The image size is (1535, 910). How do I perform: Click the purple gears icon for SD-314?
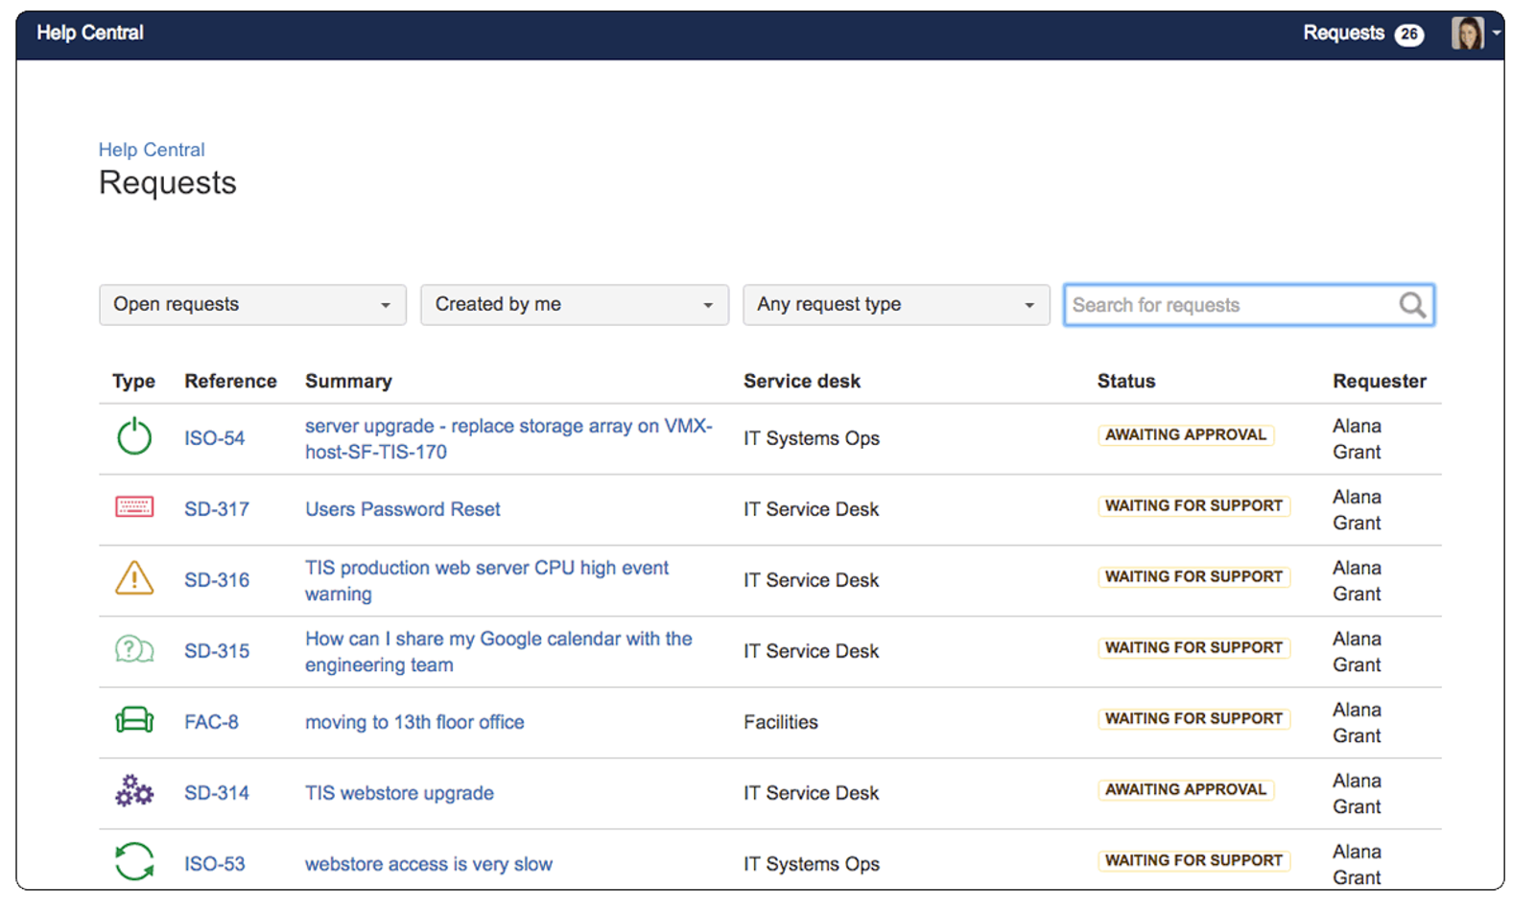(134, 791)
